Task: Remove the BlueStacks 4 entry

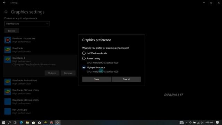Action: pyautogui.click(x=68, y=73)
